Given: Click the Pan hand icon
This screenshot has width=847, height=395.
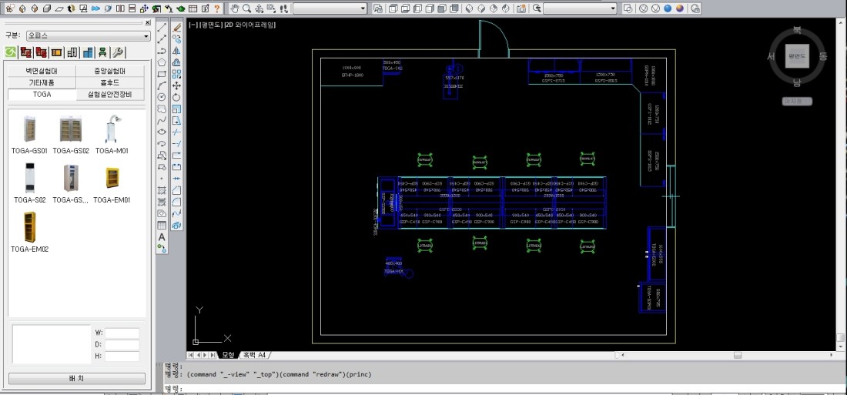Looking at the screenshot, I should click(x=234, y=8).
